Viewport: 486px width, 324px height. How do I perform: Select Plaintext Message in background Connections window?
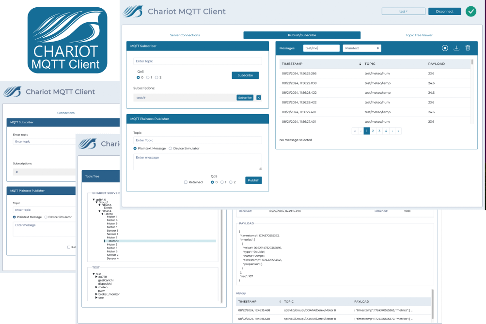(14, 217)
